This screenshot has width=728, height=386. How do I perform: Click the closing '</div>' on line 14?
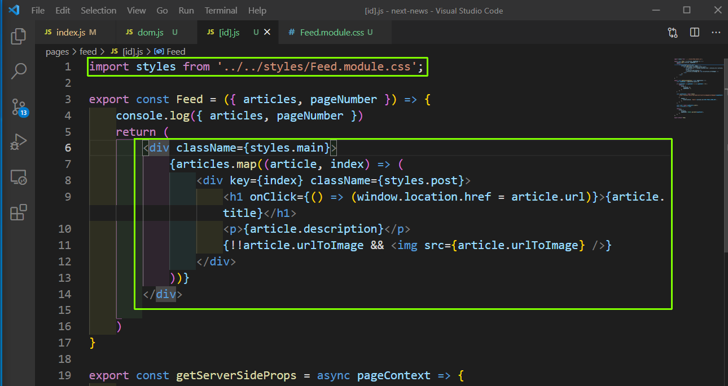tap(163, 295)
